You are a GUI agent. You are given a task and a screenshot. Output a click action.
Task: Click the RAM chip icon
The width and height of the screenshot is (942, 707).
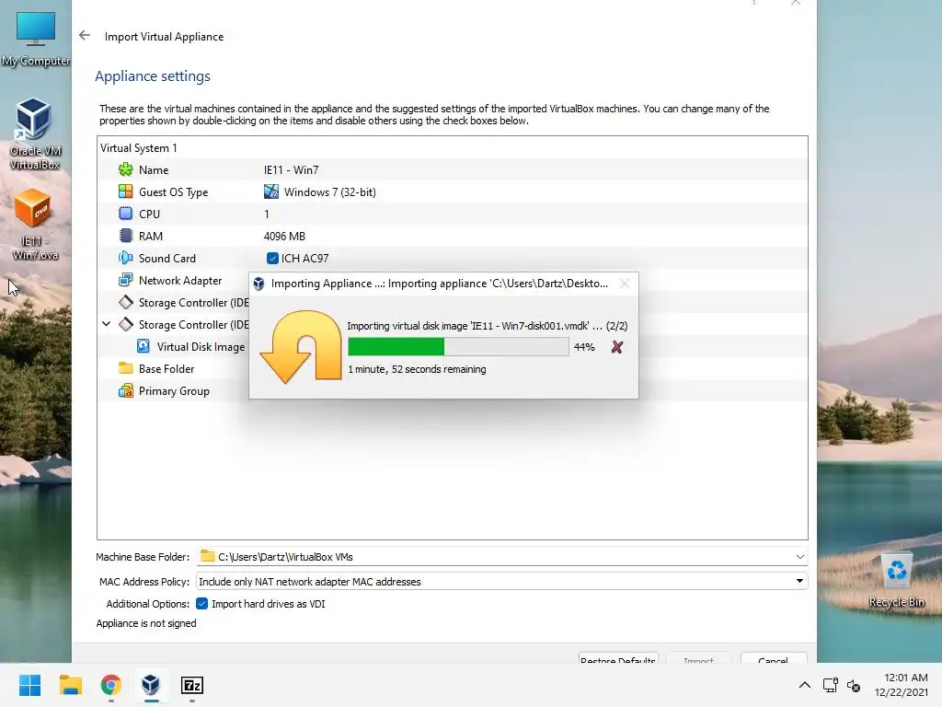(x=125, y=236)
